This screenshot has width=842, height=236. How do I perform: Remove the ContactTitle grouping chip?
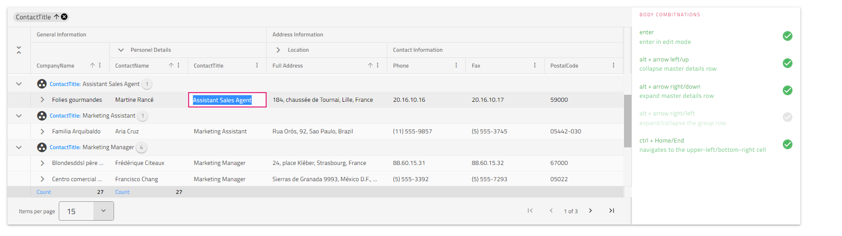coord(64,17)
